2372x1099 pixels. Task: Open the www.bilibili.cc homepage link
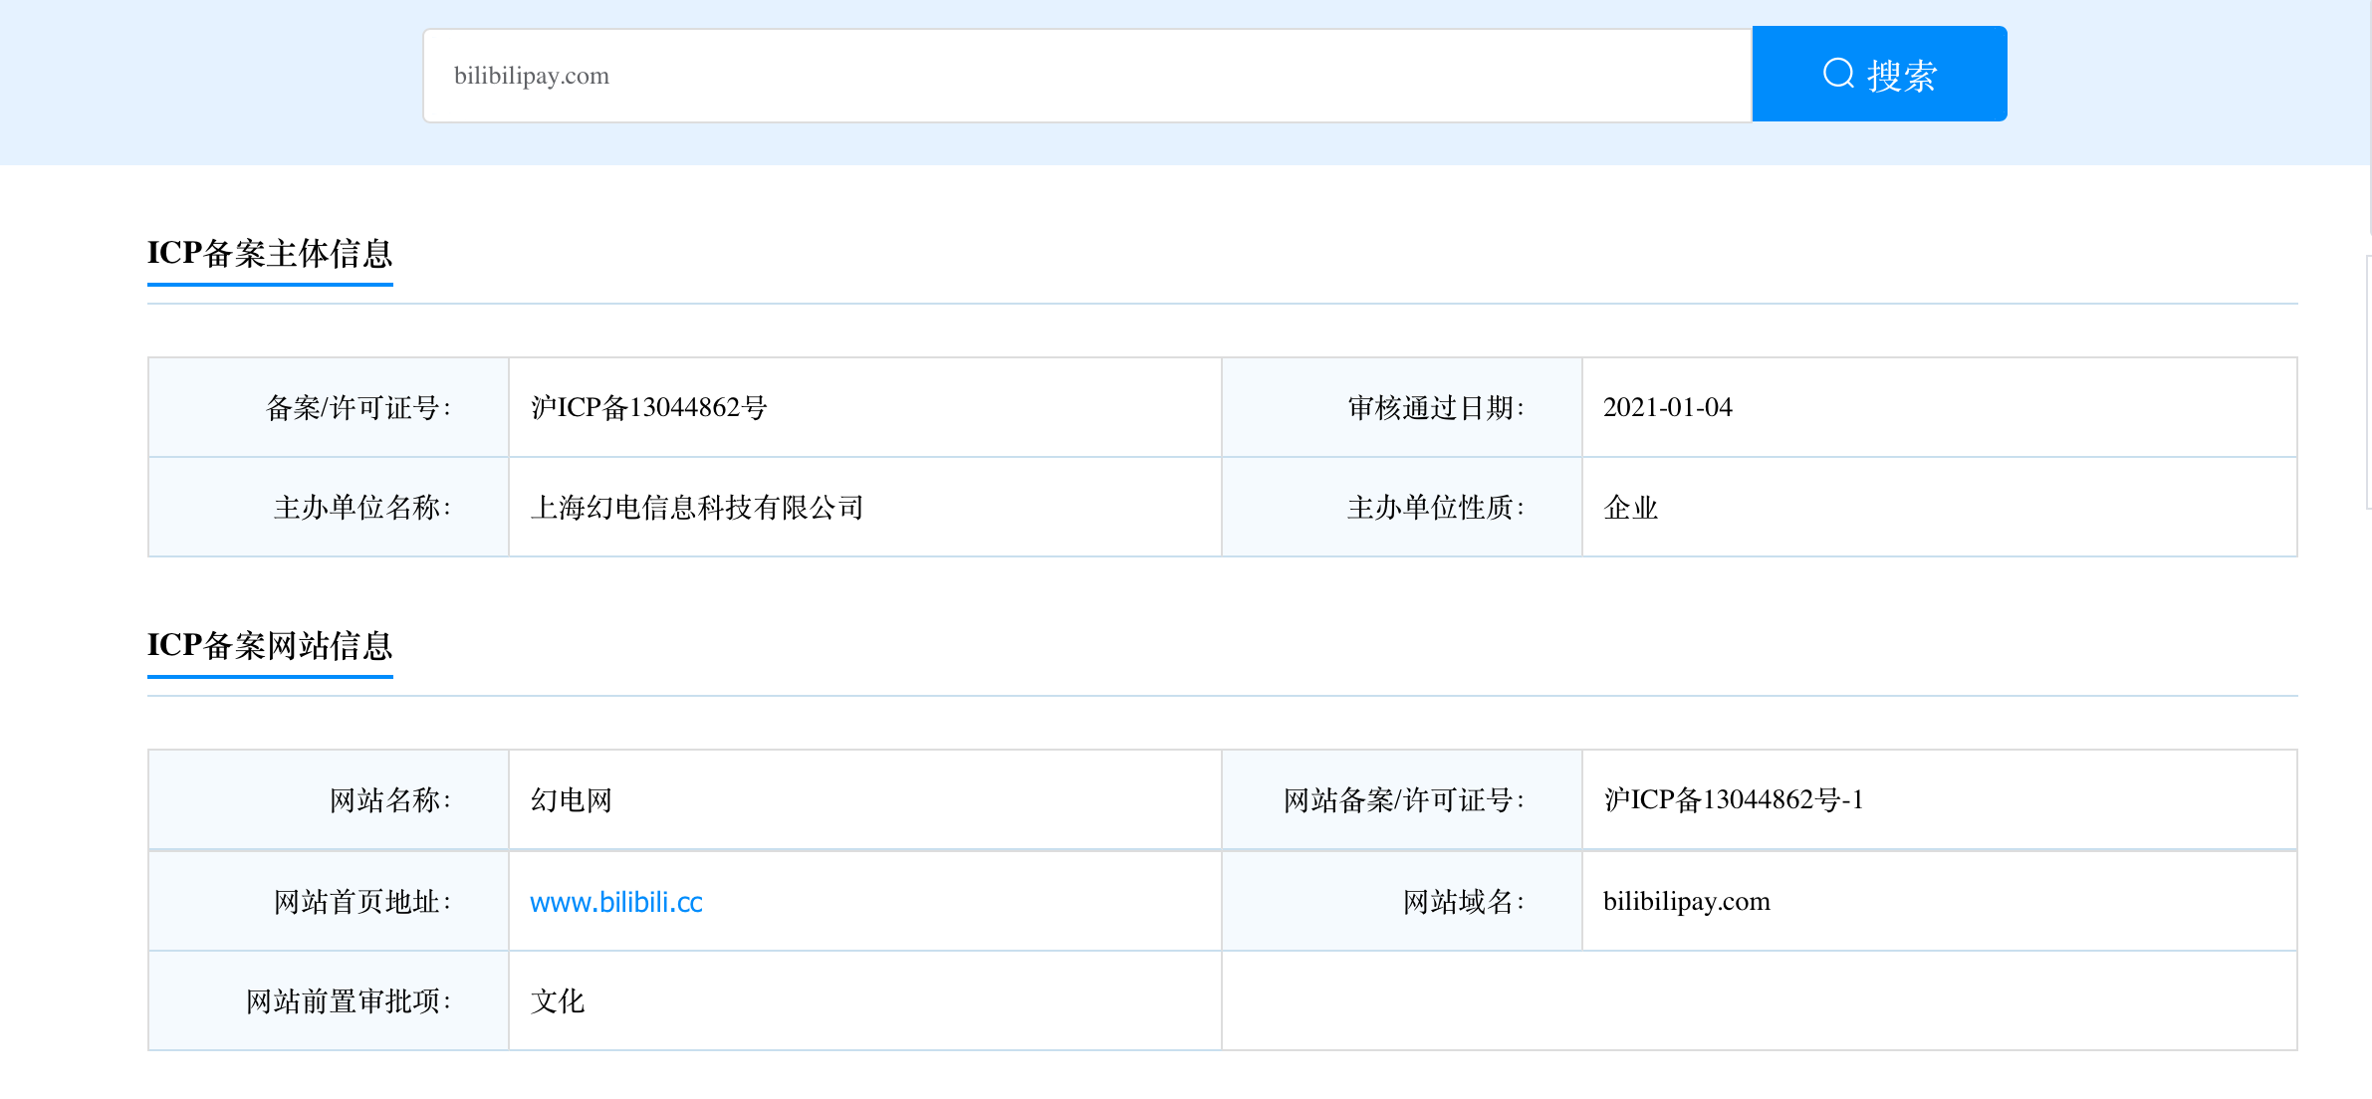pos(615,902)
